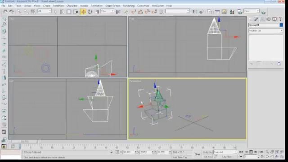Open the File menu
288x162 pixels.
coord(3,6)
